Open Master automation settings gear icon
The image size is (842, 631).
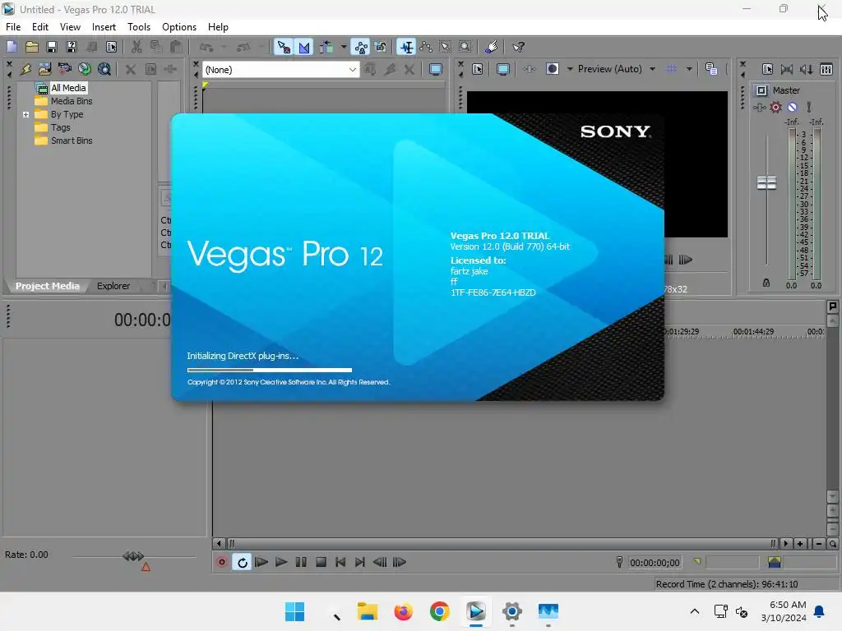pyautogui.click(x=775, y=108)
